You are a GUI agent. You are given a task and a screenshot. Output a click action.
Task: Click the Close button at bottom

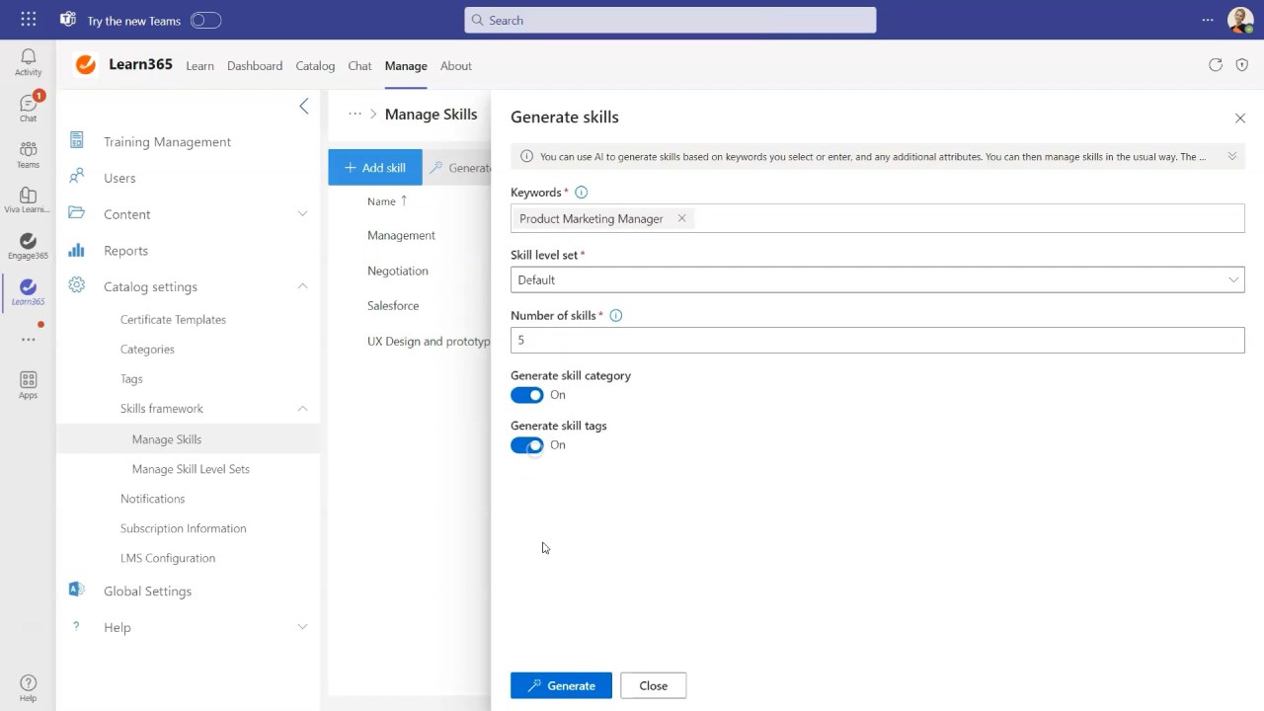click(x=653, y=685)
